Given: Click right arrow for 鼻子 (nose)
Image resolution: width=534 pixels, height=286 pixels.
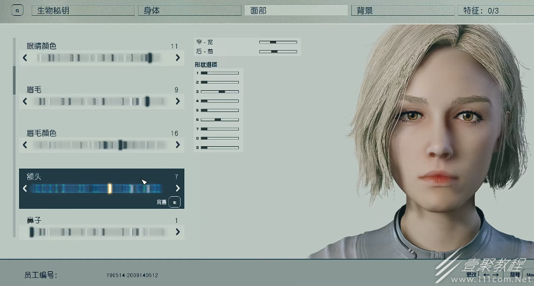Looking at the screenshot, I should click(x=178, y=232).
